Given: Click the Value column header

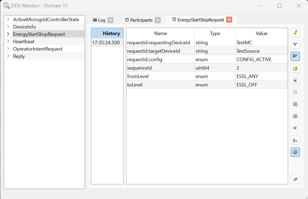Looking at the screenshot, I should coord(261,33).
